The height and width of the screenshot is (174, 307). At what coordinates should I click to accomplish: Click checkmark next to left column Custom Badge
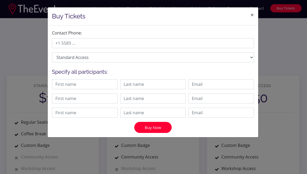16,146
